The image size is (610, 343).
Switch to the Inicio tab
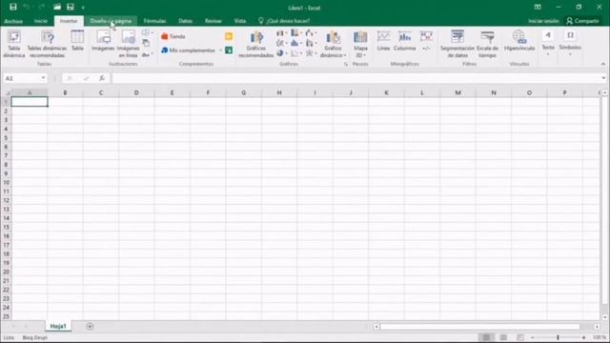pos(41,21)
